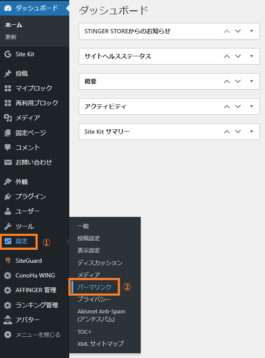The image size is (265, 358).
Task: Click the dashboard gauge icon
Action: pos(8,8)
